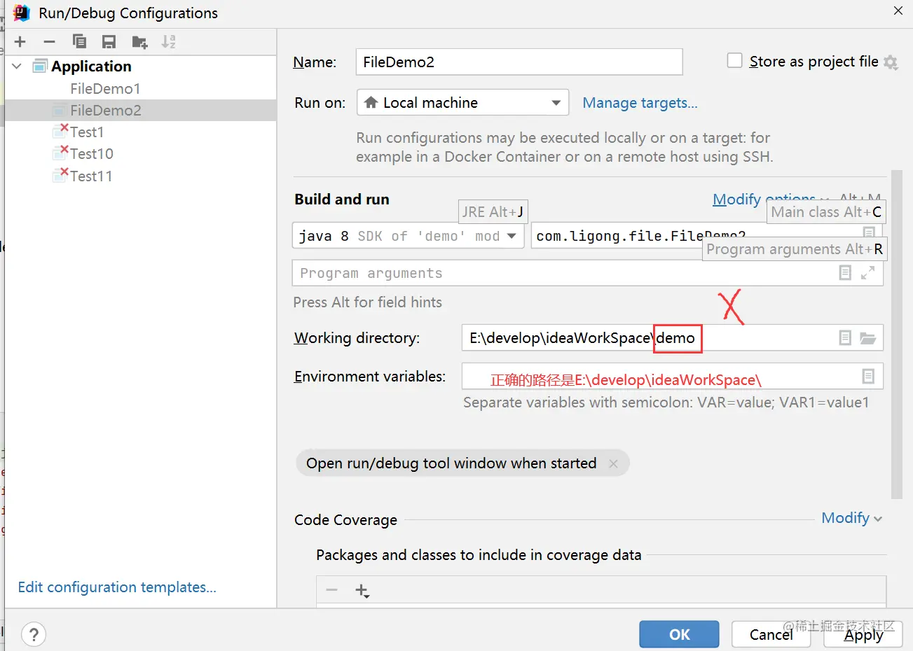Expand the Program arguments field
The width and height of the screenshot is (913, 651).
click(x=867, y=273)
